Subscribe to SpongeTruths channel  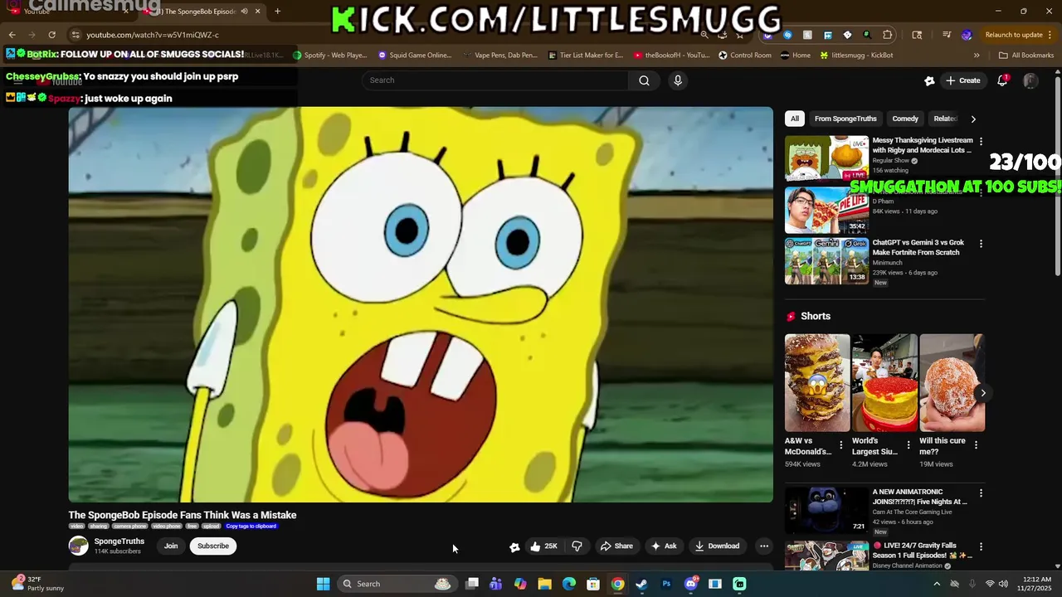[x=213, y=546]
